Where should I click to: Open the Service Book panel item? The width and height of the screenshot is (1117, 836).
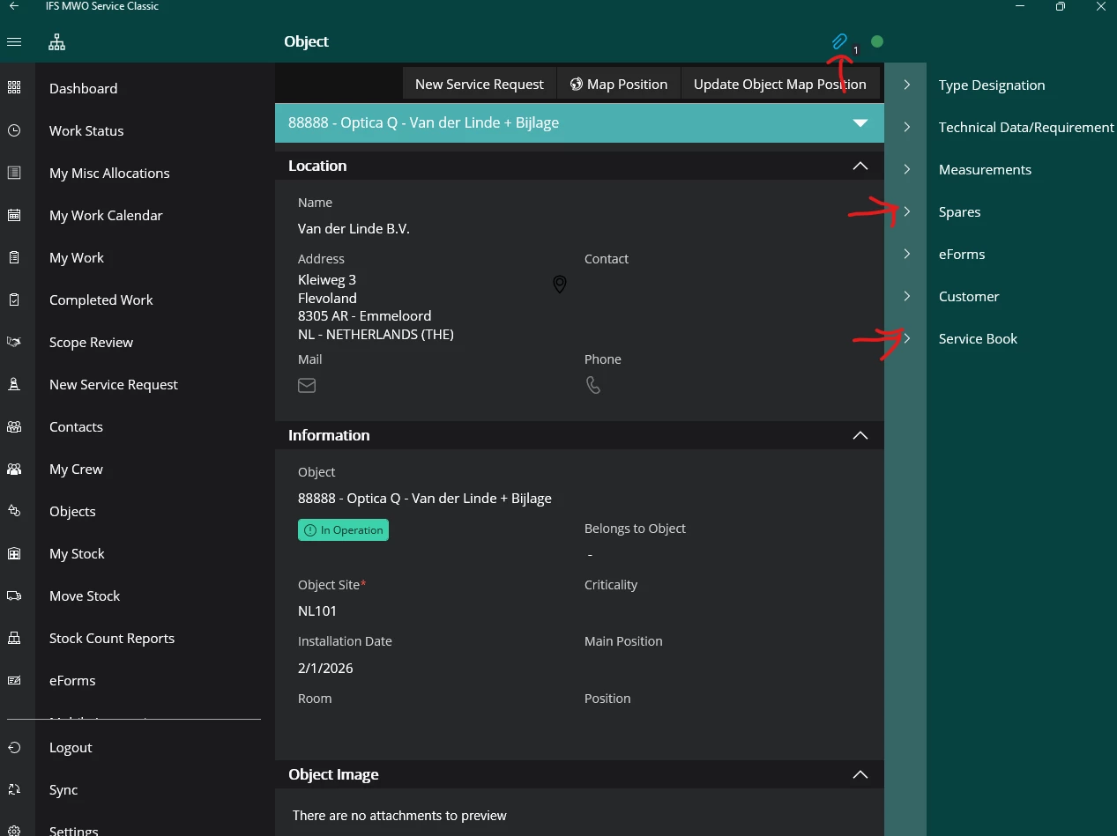point(978,339)
